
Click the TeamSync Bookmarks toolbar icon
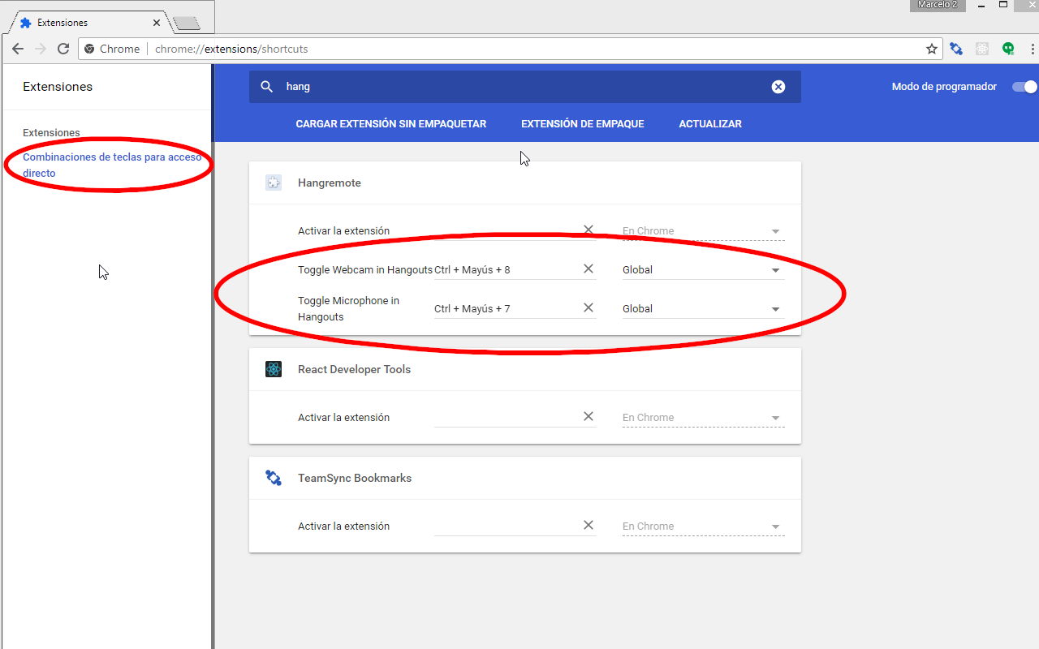[956, 49]
